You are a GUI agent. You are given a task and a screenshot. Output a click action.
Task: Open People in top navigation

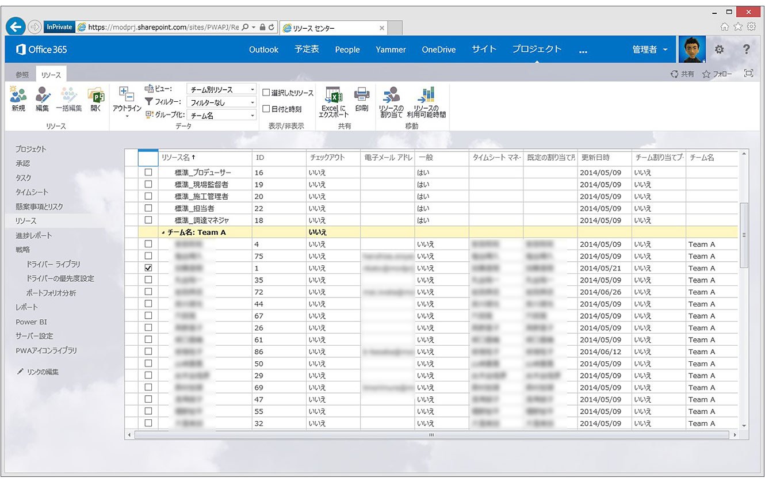[x=347, y=49]
